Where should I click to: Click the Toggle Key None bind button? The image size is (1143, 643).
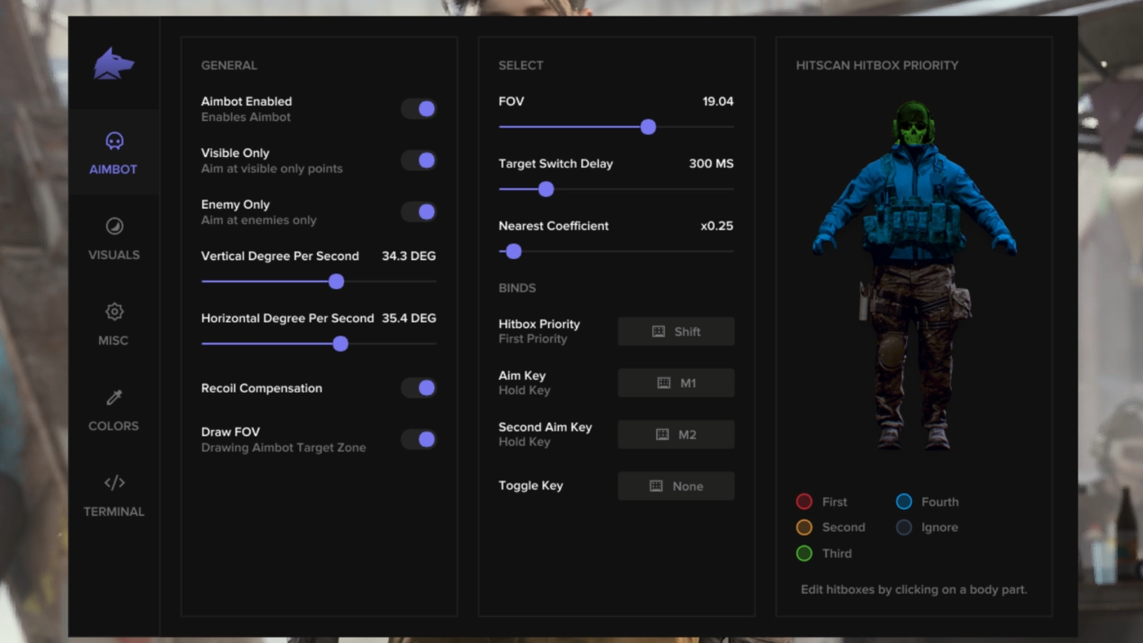click(x=675, y=486)
